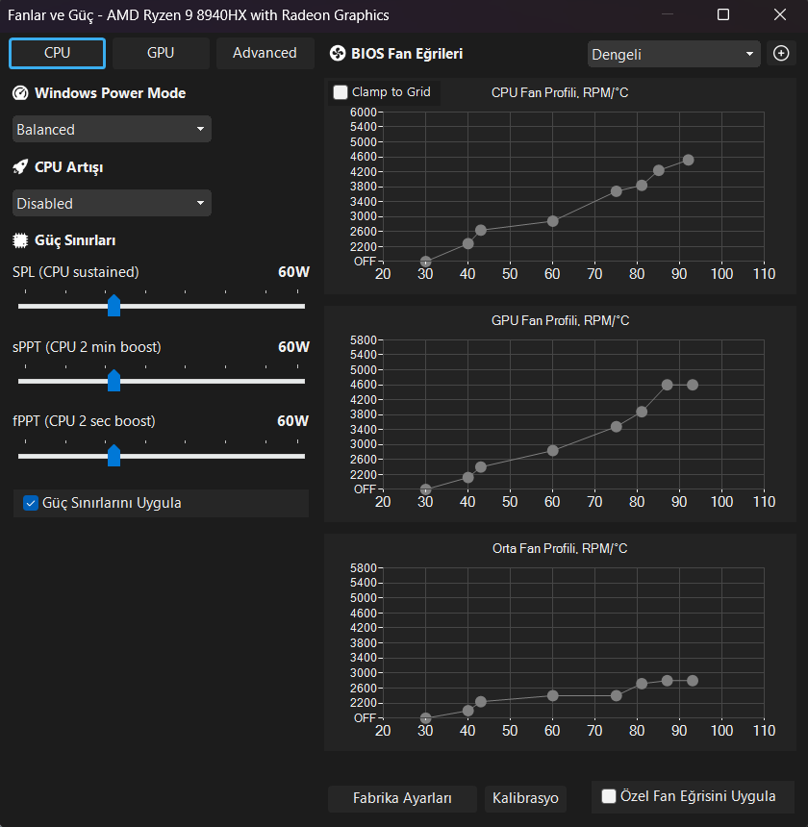The height and width of the screenshot is (827, 808).
Task: Click the Kalibrasyo button
Action: coord(525,798)
